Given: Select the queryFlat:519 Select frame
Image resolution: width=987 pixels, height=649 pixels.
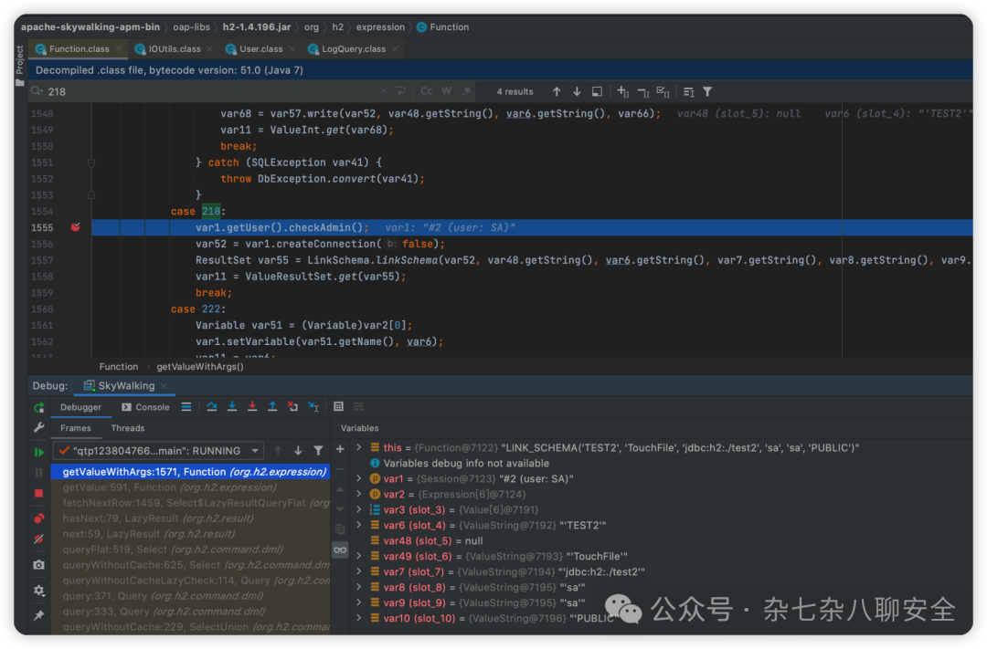Looking at the screenshot, I should pyautogui.click(x=190, y=550).
